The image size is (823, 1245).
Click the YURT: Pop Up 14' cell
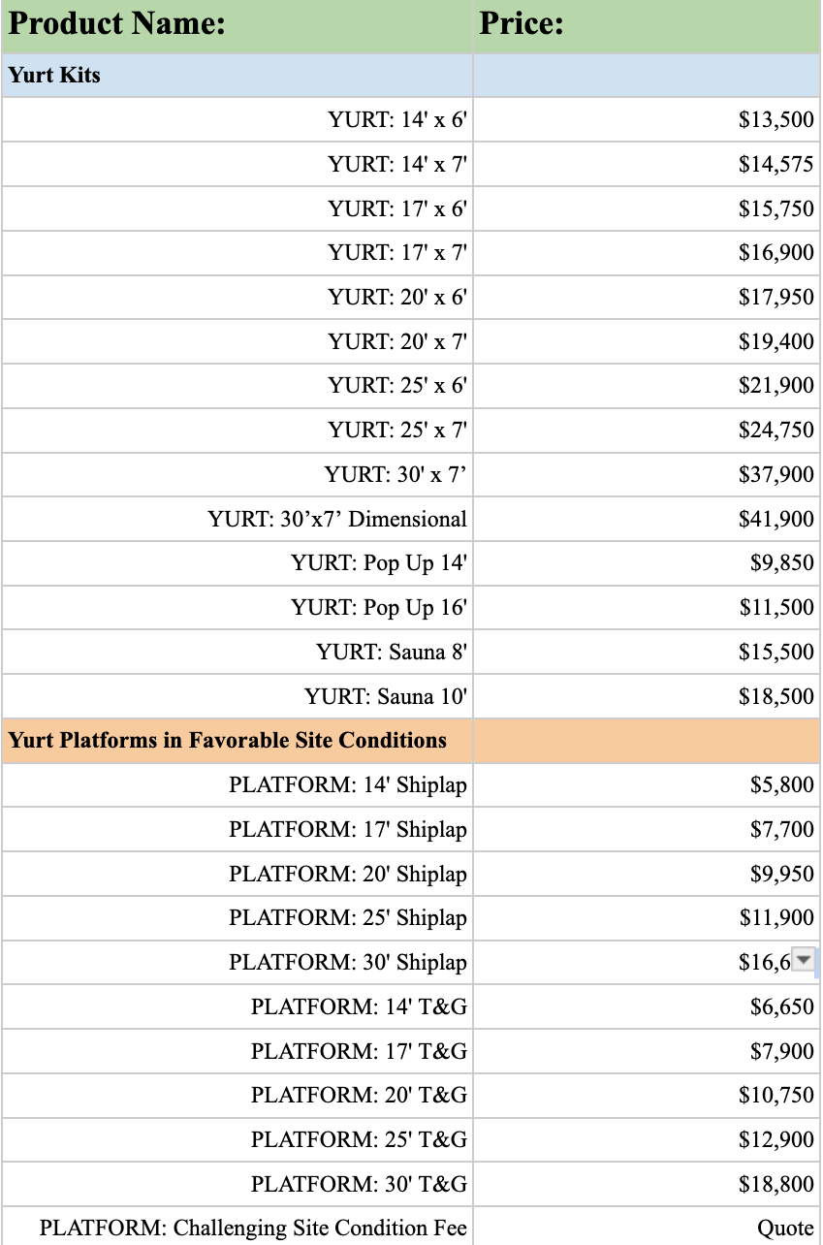237,563
